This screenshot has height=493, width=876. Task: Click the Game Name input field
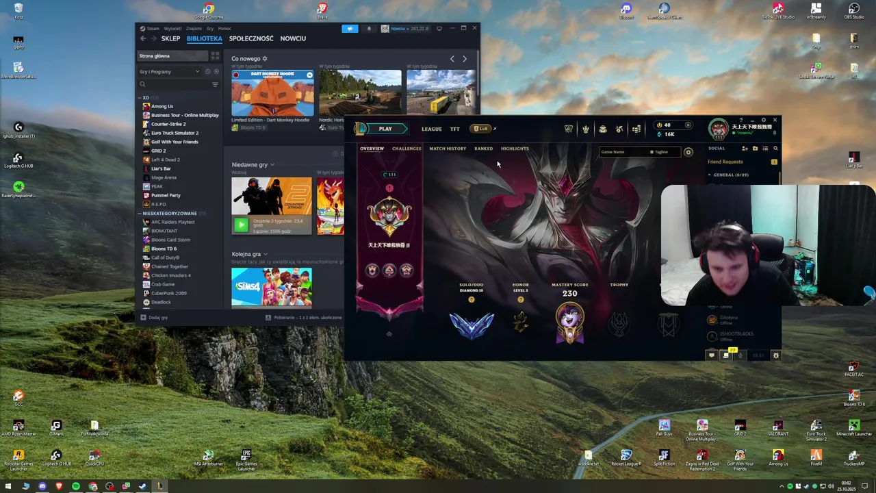[623, 152]
